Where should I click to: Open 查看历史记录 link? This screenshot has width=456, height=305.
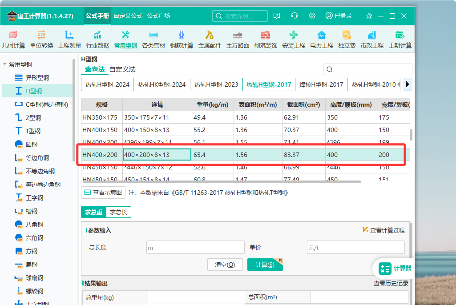tap(391, 283)
